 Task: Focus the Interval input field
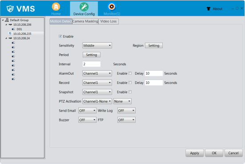pyautogui.click(x=92, y=64)
